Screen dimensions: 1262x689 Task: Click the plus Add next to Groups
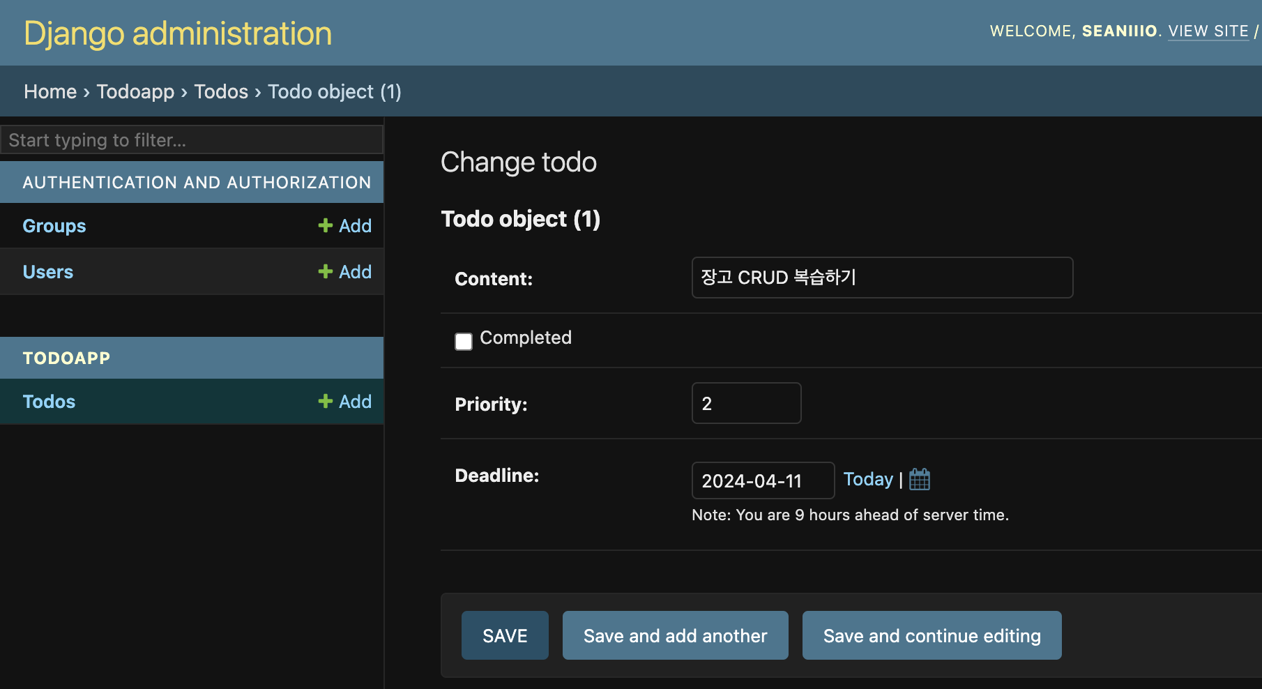tap(345, 226)
